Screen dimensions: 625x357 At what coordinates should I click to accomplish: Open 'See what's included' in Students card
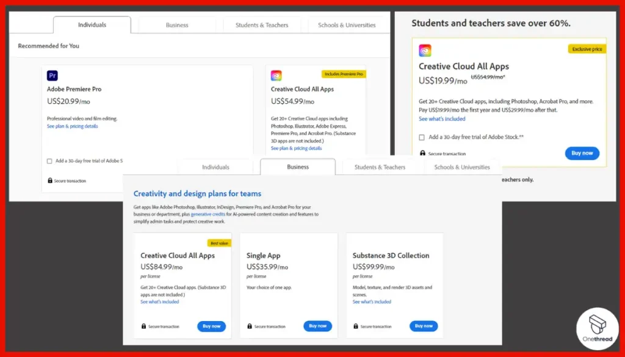coord(442,119)
